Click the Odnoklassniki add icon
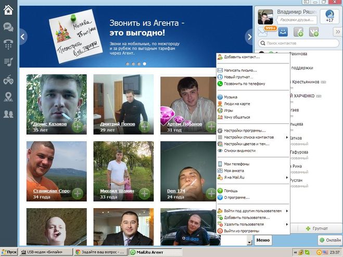 click(299, 32)
